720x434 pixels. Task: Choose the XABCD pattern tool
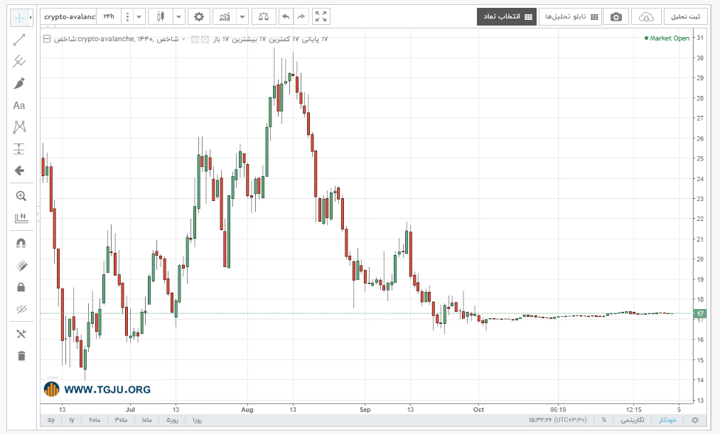coord(19,127)
